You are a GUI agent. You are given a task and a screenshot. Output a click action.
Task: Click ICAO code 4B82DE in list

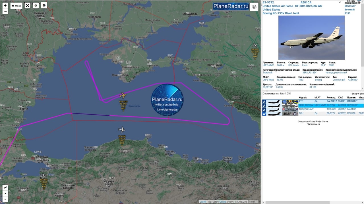pos(342,109)
